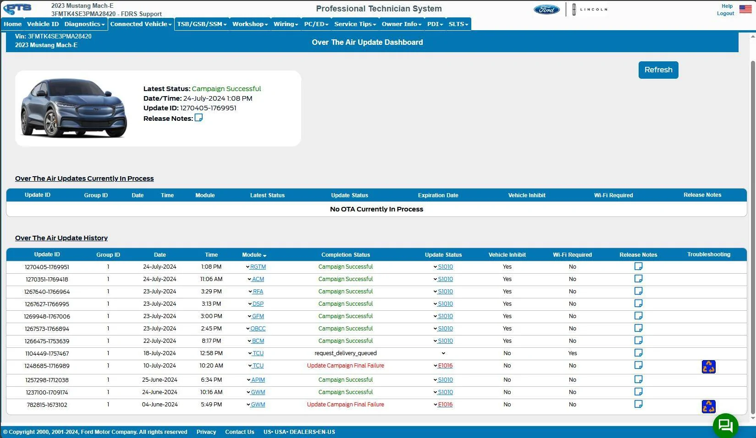Screen dimensions: 756x438
Task: Open the Contact Us footer link
Action: coord(239,432)
